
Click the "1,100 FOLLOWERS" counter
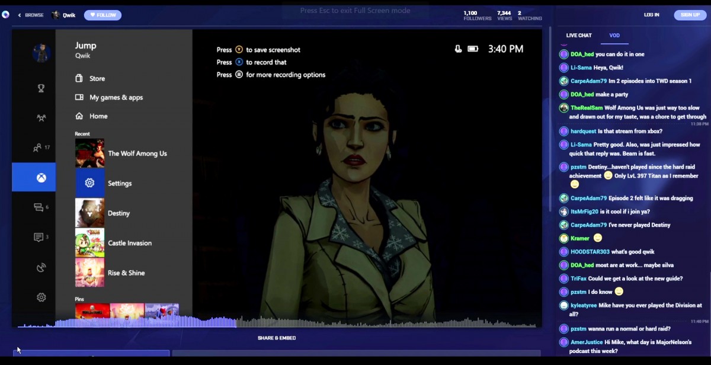[478, 15]
